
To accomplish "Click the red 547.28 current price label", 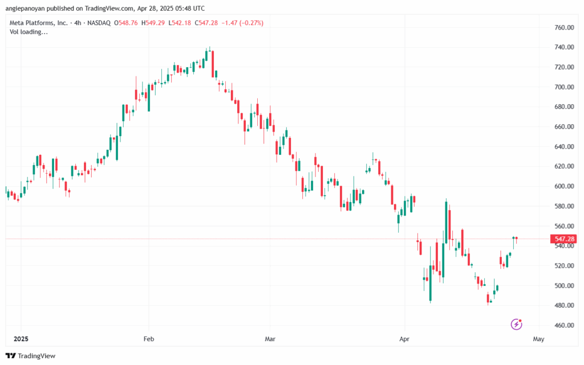I will coord(561,239).
